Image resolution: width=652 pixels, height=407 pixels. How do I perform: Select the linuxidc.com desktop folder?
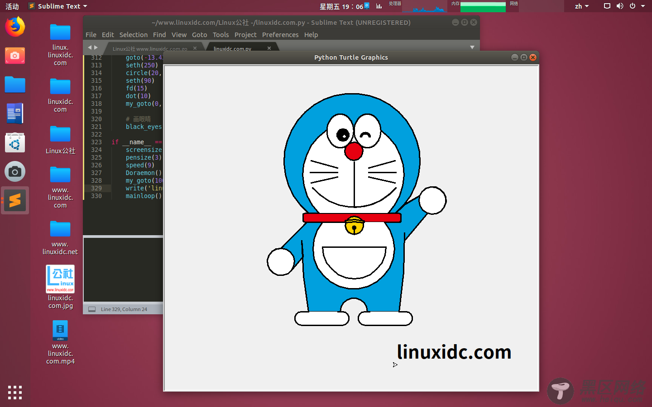[60, 95]
